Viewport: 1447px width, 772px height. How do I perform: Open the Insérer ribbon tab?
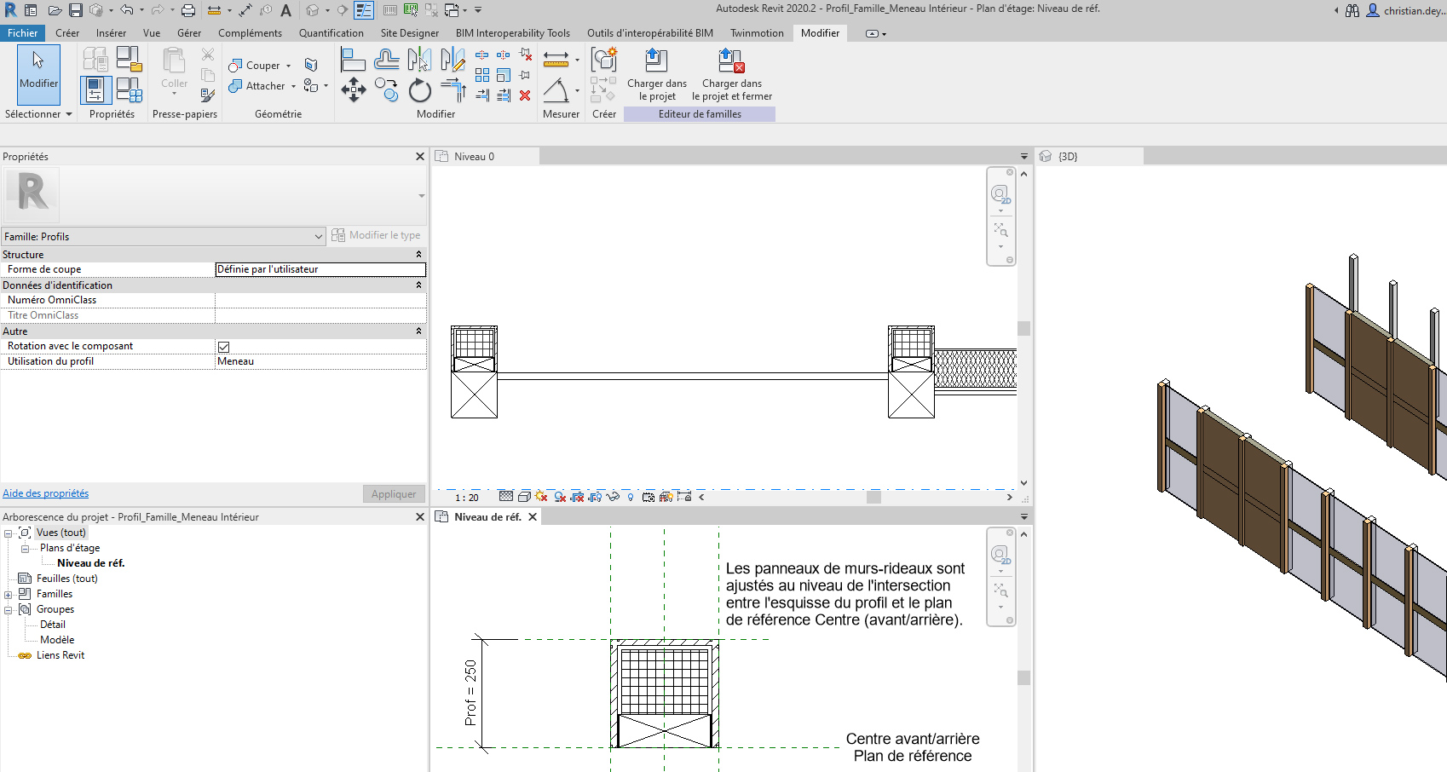click(111, 33)
